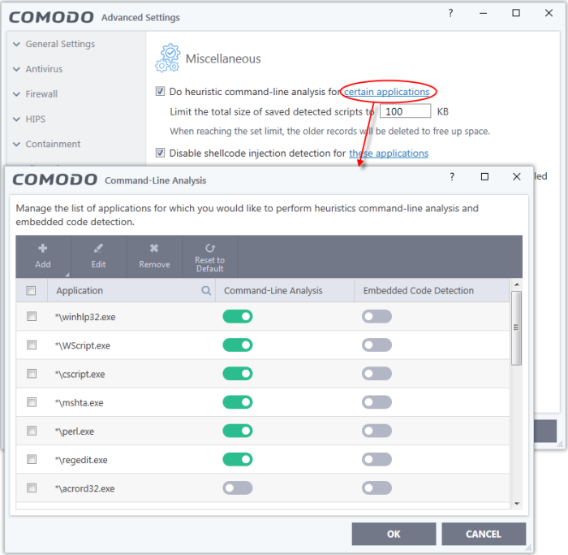Screen dimensions: 568x555
Task: Click the search icon in Application column
Action: click(206, 291)
